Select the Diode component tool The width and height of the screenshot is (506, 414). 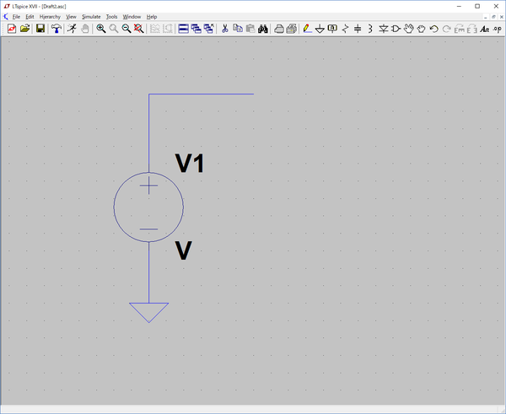point(384,29)
